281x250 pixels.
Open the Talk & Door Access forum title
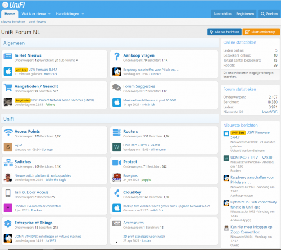[31, 192]
